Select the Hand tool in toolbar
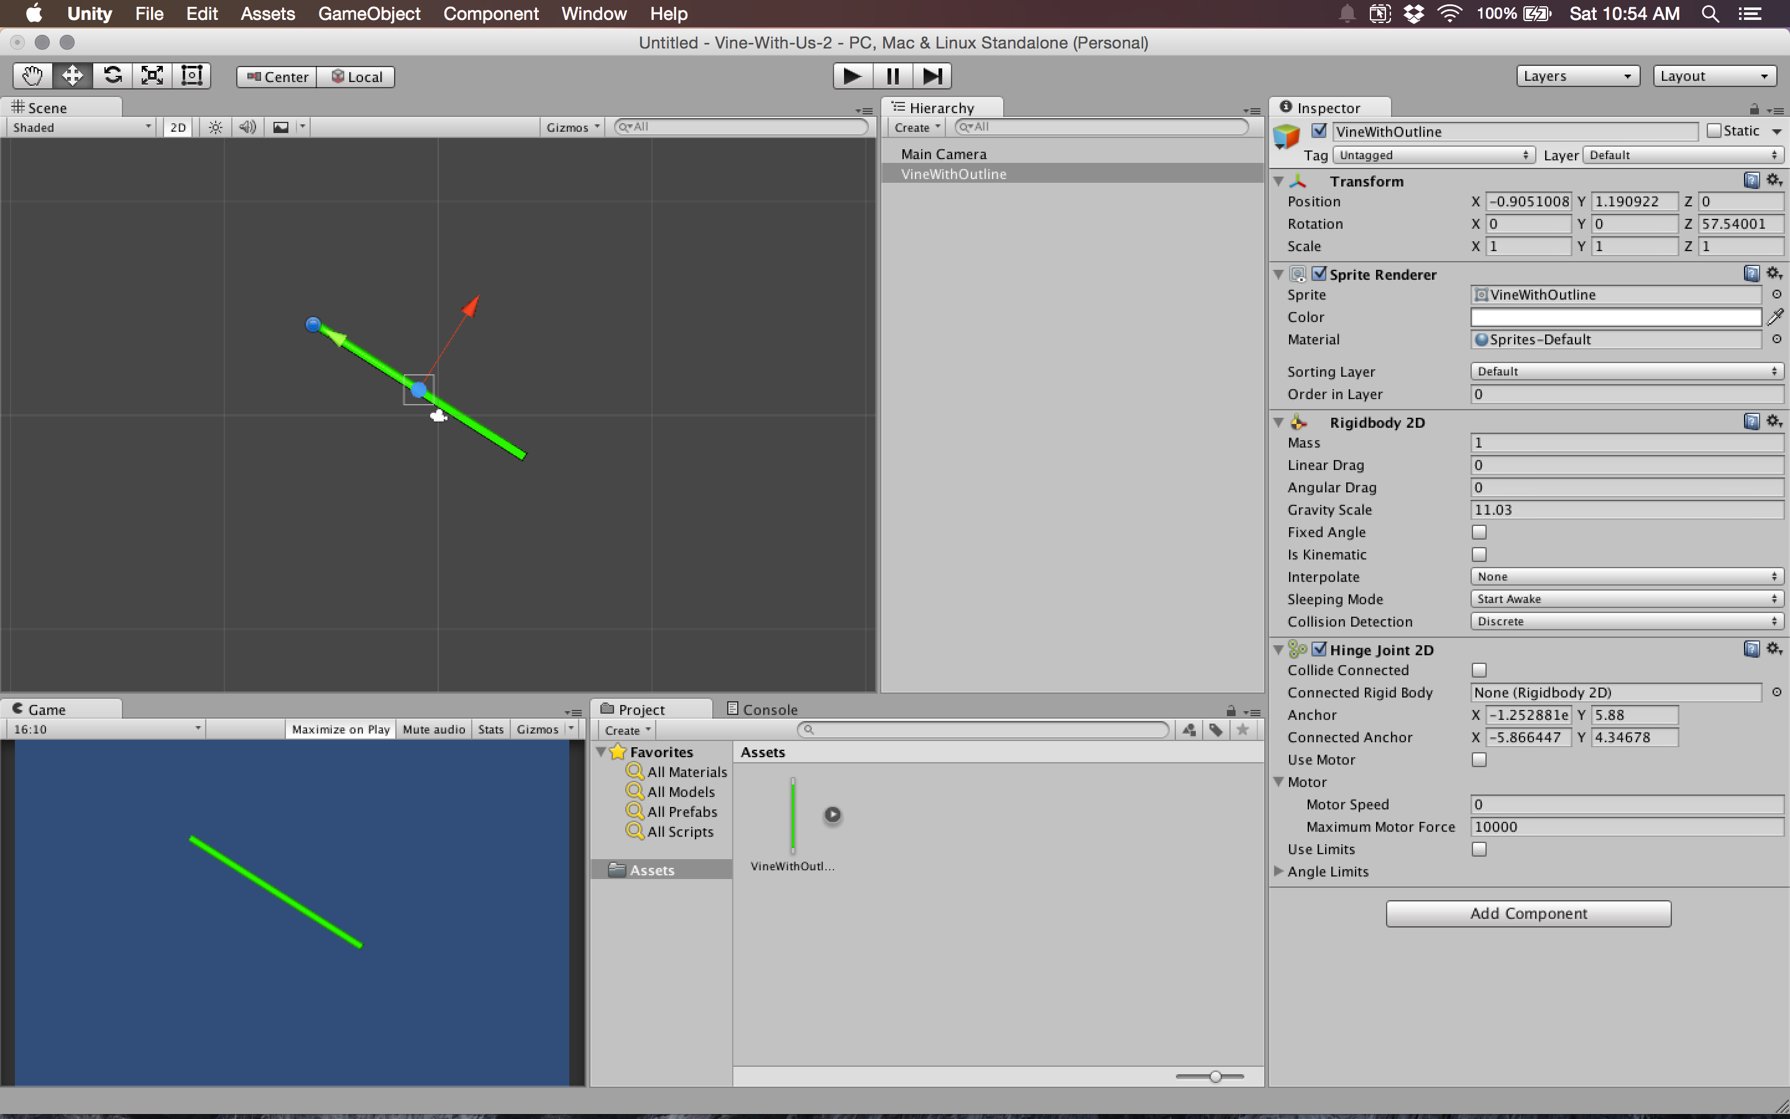The width and height of the screenshot is (1790, 1119). (32, 76)
